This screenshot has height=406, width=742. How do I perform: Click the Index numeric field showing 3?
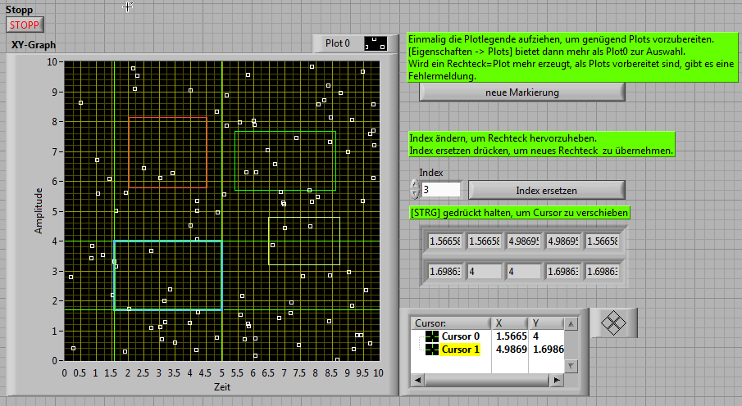tap(440, 190)
